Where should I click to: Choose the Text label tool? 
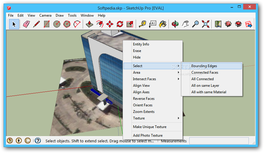pos(153,24)
